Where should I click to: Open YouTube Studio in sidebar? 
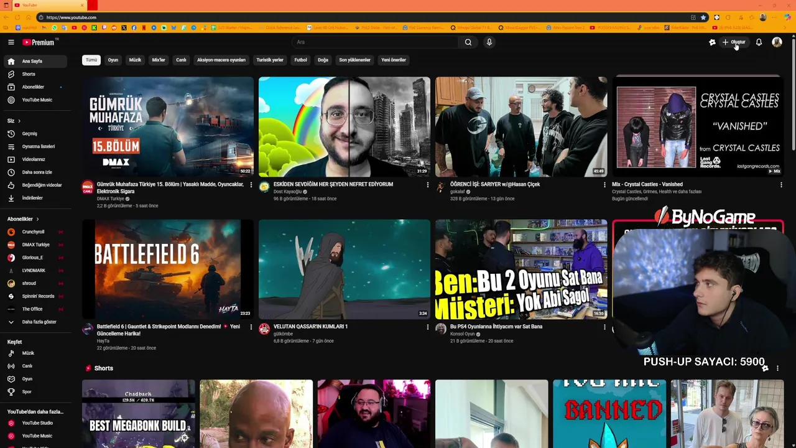(x=35, y=423)
